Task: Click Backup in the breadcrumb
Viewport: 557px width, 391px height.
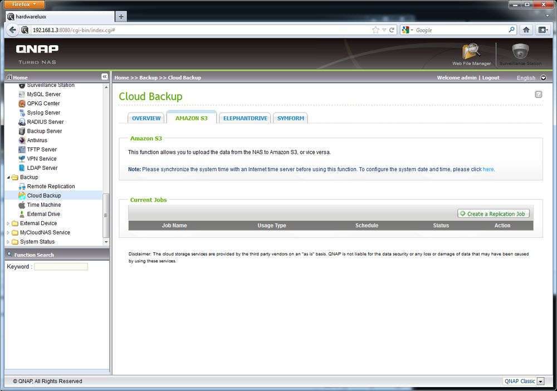Action: coord(148,78)
